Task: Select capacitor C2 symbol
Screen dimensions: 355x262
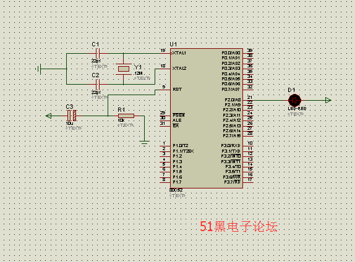Action: click(x=98, y=85)
